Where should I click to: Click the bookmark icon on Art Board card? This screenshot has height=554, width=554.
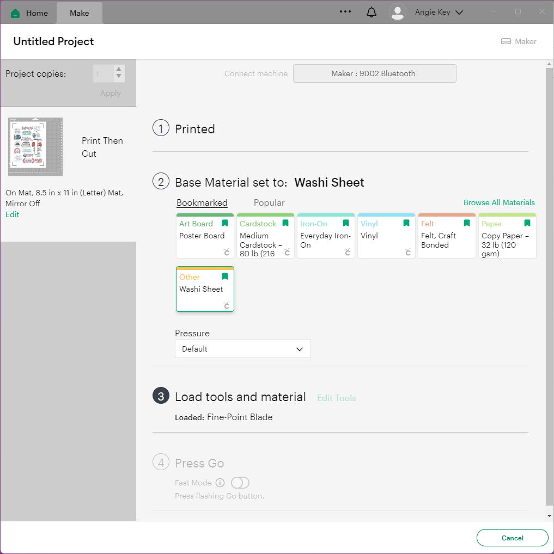(225, 224)
